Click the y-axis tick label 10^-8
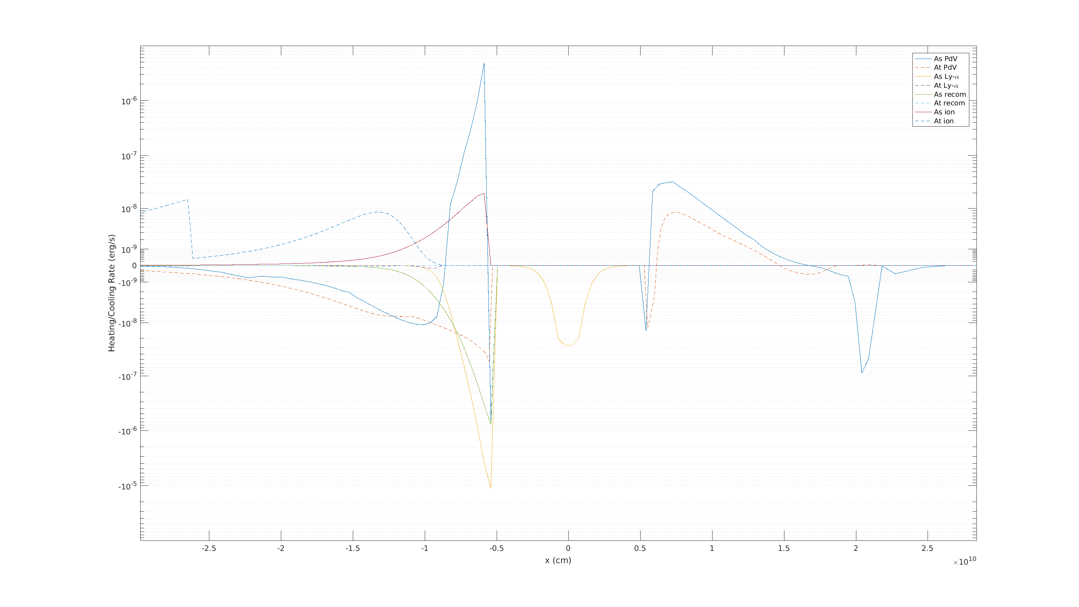This screenshot has height=607, width=1079. 129,209
